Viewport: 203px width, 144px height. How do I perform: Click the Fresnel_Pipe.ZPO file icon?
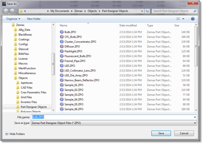pos(62,61)
